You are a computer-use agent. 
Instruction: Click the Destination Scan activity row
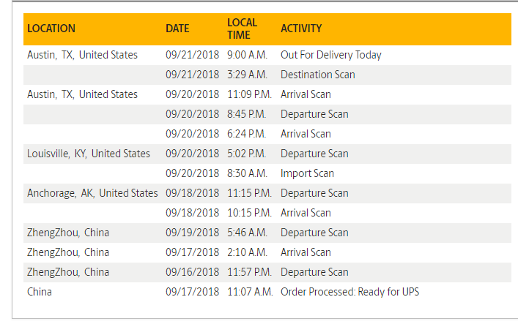[267, 75]
